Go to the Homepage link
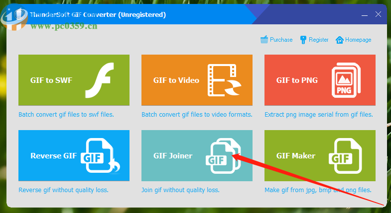This screenshot has height=213, width=391. [x=358, y=40]
